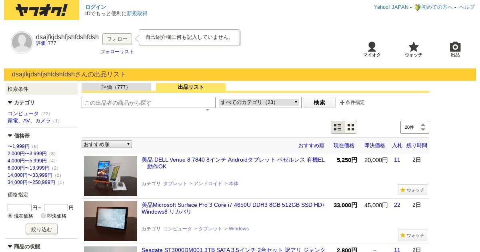The image size is (480, 252).
Task: Sort by 入札 column header
Action: pyautogui.click(x=397, y=146)
